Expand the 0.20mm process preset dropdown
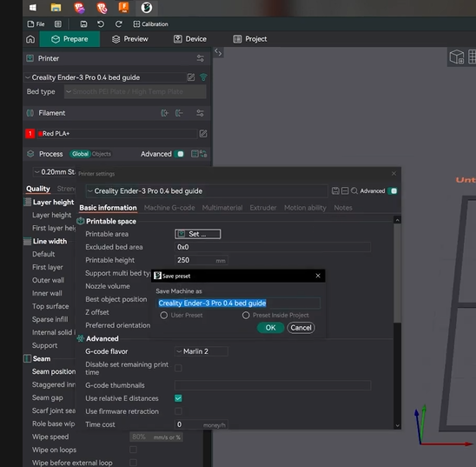Screen dimensions: 476x467 [54, 172]
